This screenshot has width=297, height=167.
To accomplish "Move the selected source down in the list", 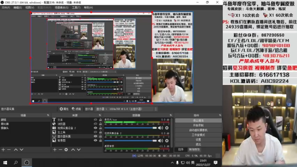I will pos(79,150).
